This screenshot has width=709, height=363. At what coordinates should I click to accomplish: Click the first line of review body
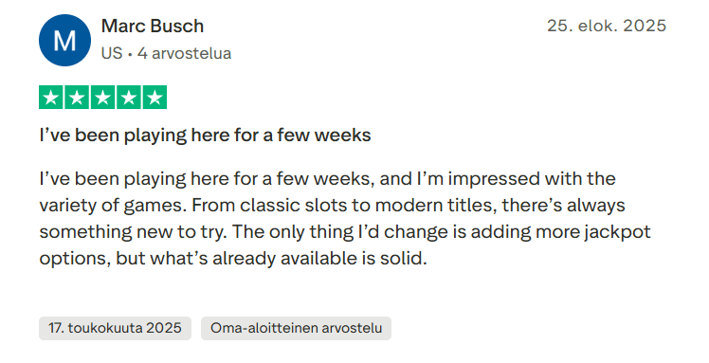click(x=327, y=179)
